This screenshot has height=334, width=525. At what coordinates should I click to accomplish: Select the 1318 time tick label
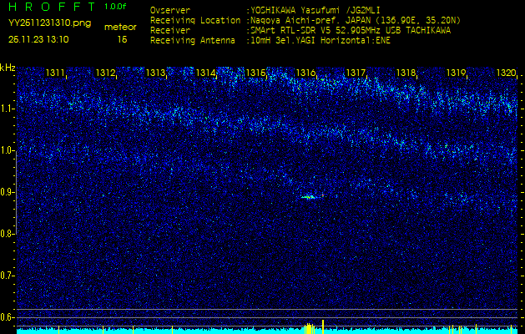point(406,73)
